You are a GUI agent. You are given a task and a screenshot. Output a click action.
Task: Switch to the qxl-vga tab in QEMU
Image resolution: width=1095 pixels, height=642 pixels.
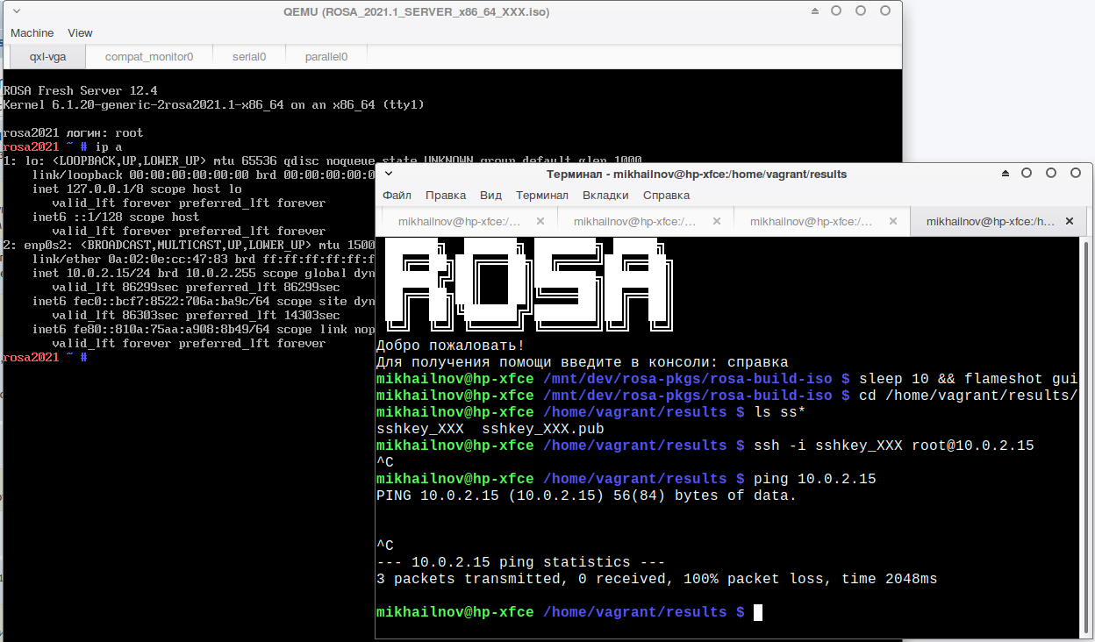point(47,56)
